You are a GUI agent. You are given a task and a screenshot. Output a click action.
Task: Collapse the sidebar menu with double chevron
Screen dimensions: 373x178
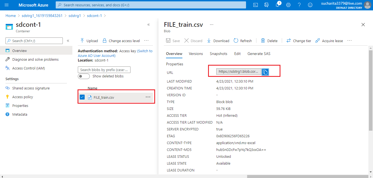click(x=68, y=41)
